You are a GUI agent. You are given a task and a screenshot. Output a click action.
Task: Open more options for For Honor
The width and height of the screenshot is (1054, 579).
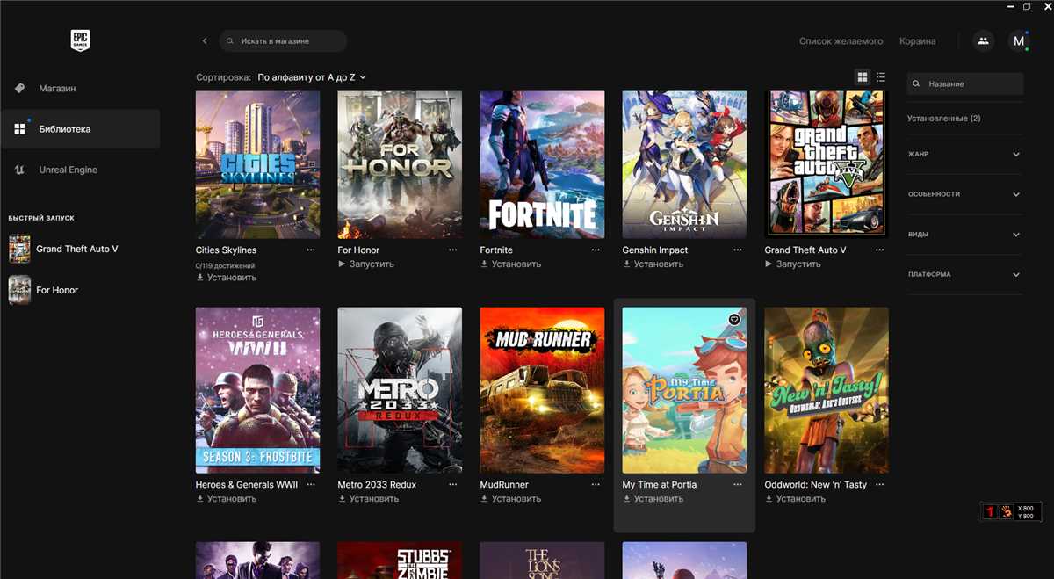pyautogui.click(x=453, y=250)
